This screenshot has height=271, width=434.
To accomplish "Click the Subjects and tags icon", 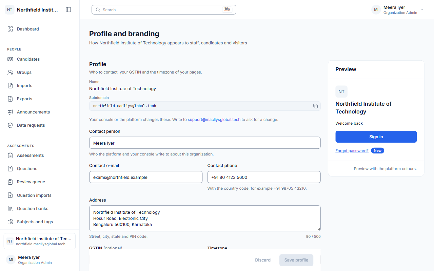I will coord(10,222).
